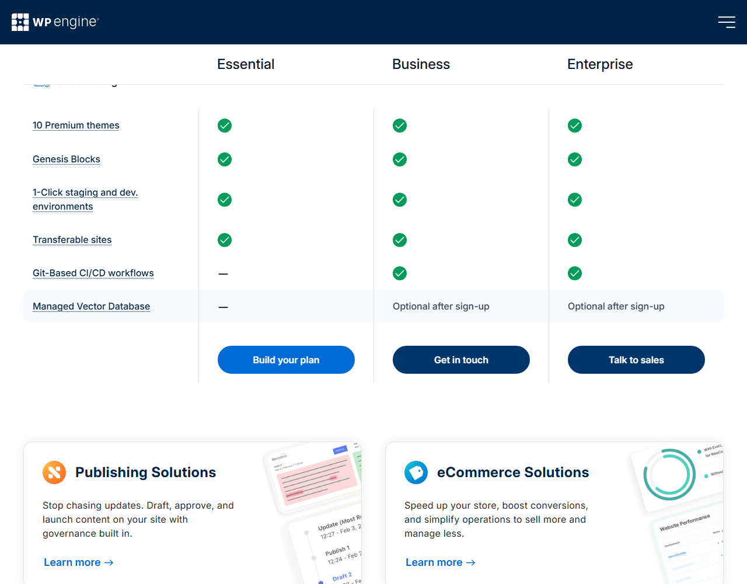Click Essential dash for Git-Based CI/CD workflows

click(223, 274)
